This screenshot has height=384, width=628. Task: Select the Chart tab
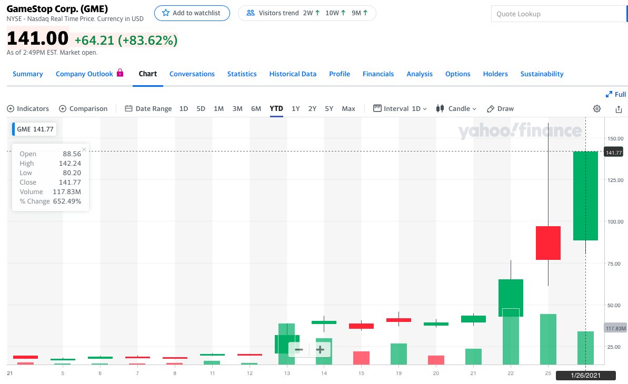pyautogui.click(x=148, y=74)
